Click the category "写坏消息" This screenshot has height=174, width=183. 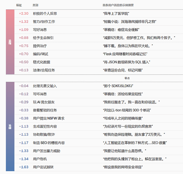(40, 94)
